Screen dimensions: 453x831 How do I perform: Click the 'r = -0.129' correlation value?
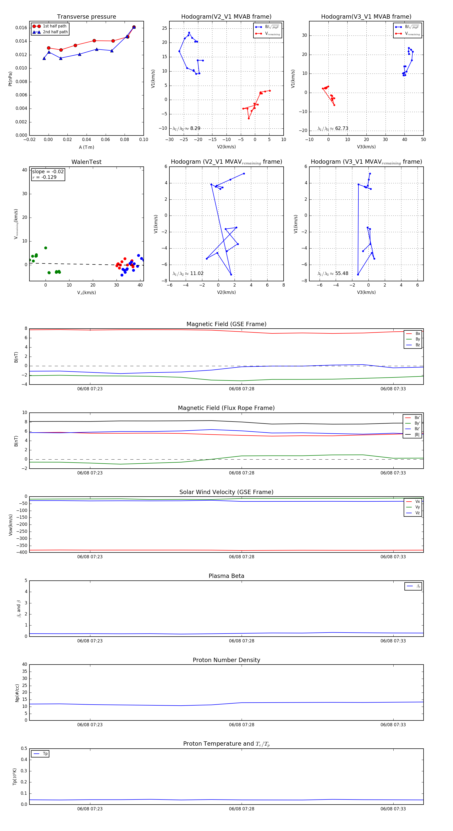click(45, 177)
